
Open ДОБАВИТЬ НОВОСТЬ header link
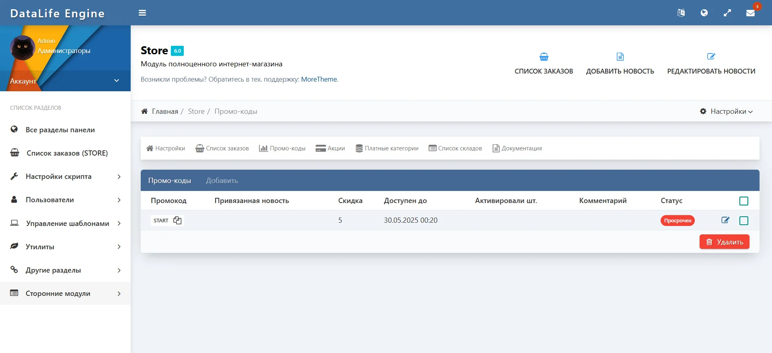coord(620,71)
